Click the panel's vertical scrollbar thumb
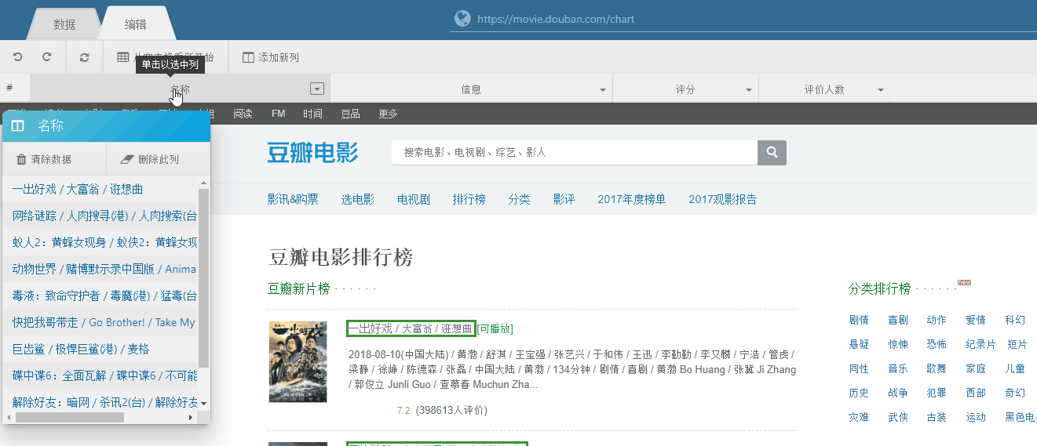 204,277
